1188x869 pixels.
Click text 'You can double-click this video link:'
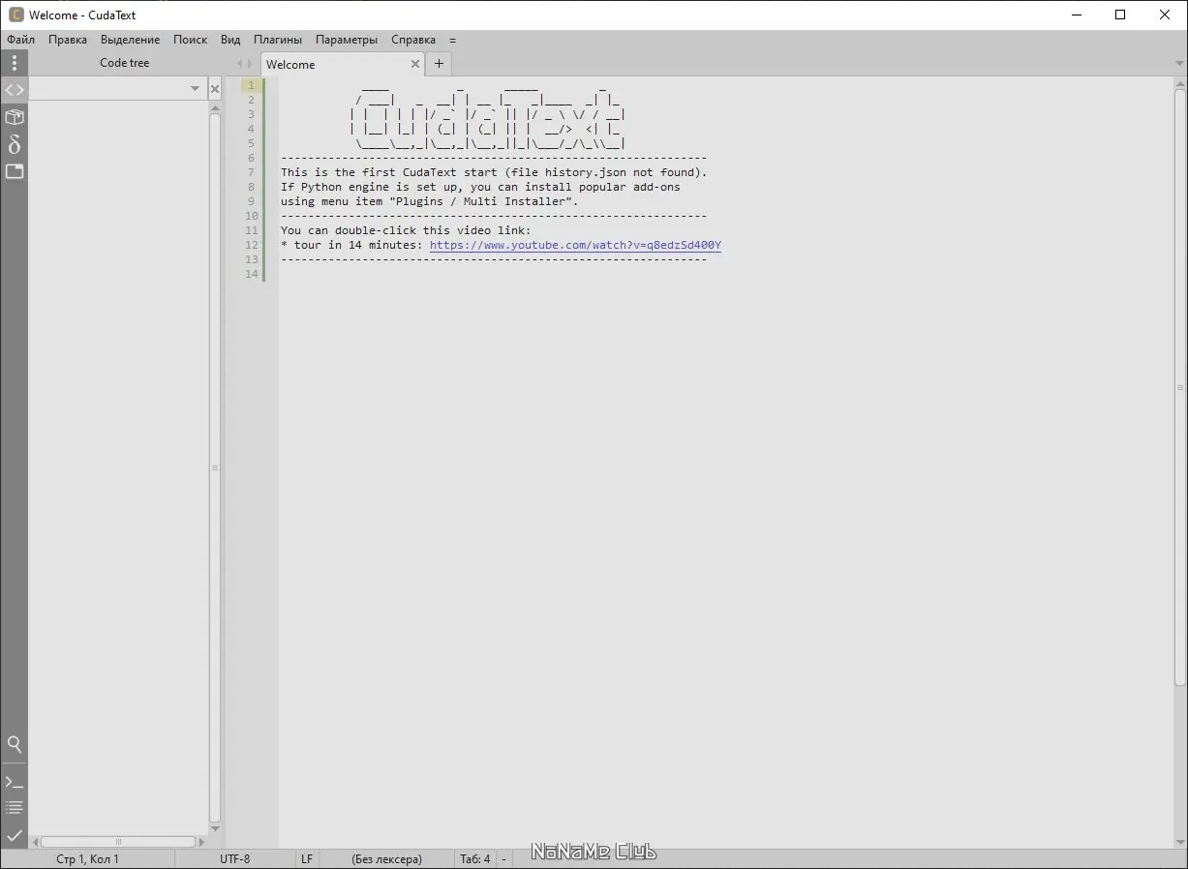point(406,230)
